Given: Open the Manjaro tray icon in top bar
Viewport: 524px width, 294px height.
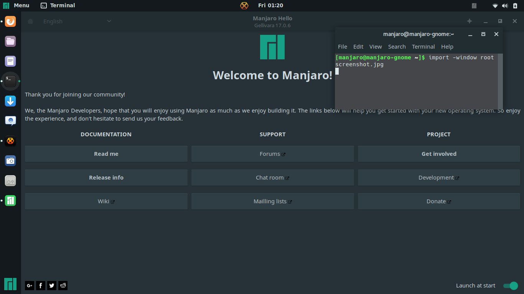Looking at the screenshot, I should click(474, 5).
